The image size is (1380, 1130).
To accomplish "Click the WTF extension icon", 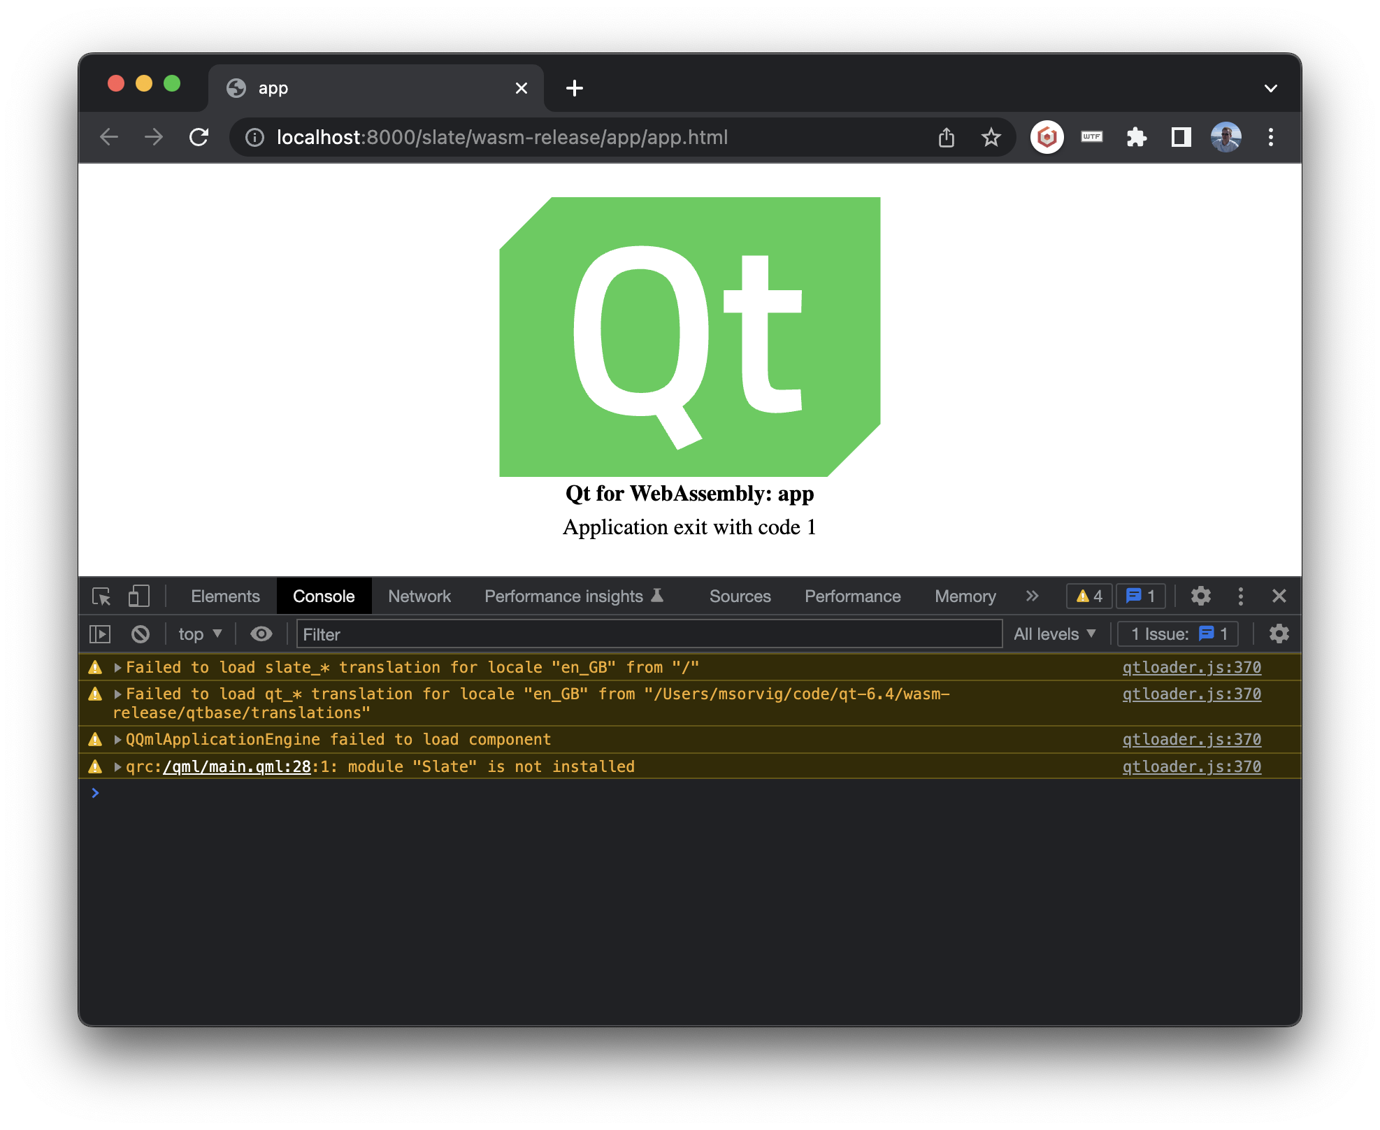I will point(1091,137).
